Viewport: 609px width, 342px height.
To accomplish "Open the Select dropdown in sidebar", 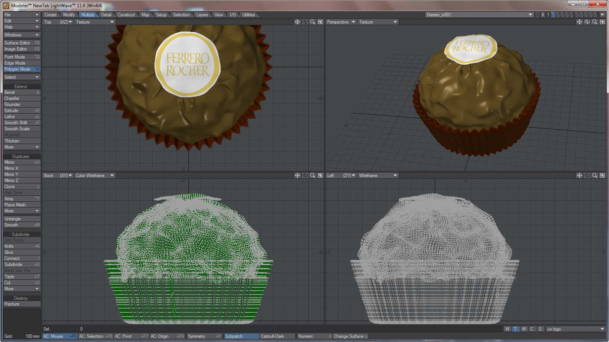I will (22, 77).
